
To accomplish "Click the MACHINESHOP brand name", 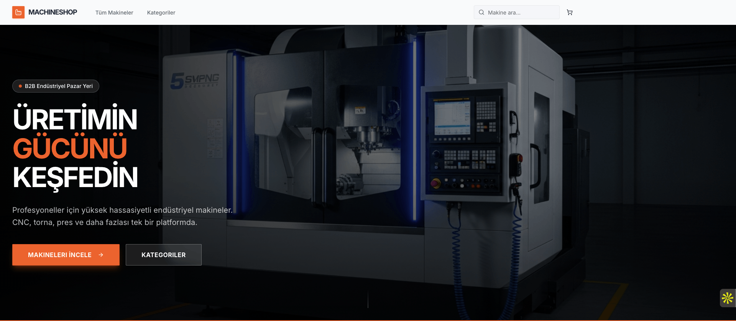I will 53,12.
